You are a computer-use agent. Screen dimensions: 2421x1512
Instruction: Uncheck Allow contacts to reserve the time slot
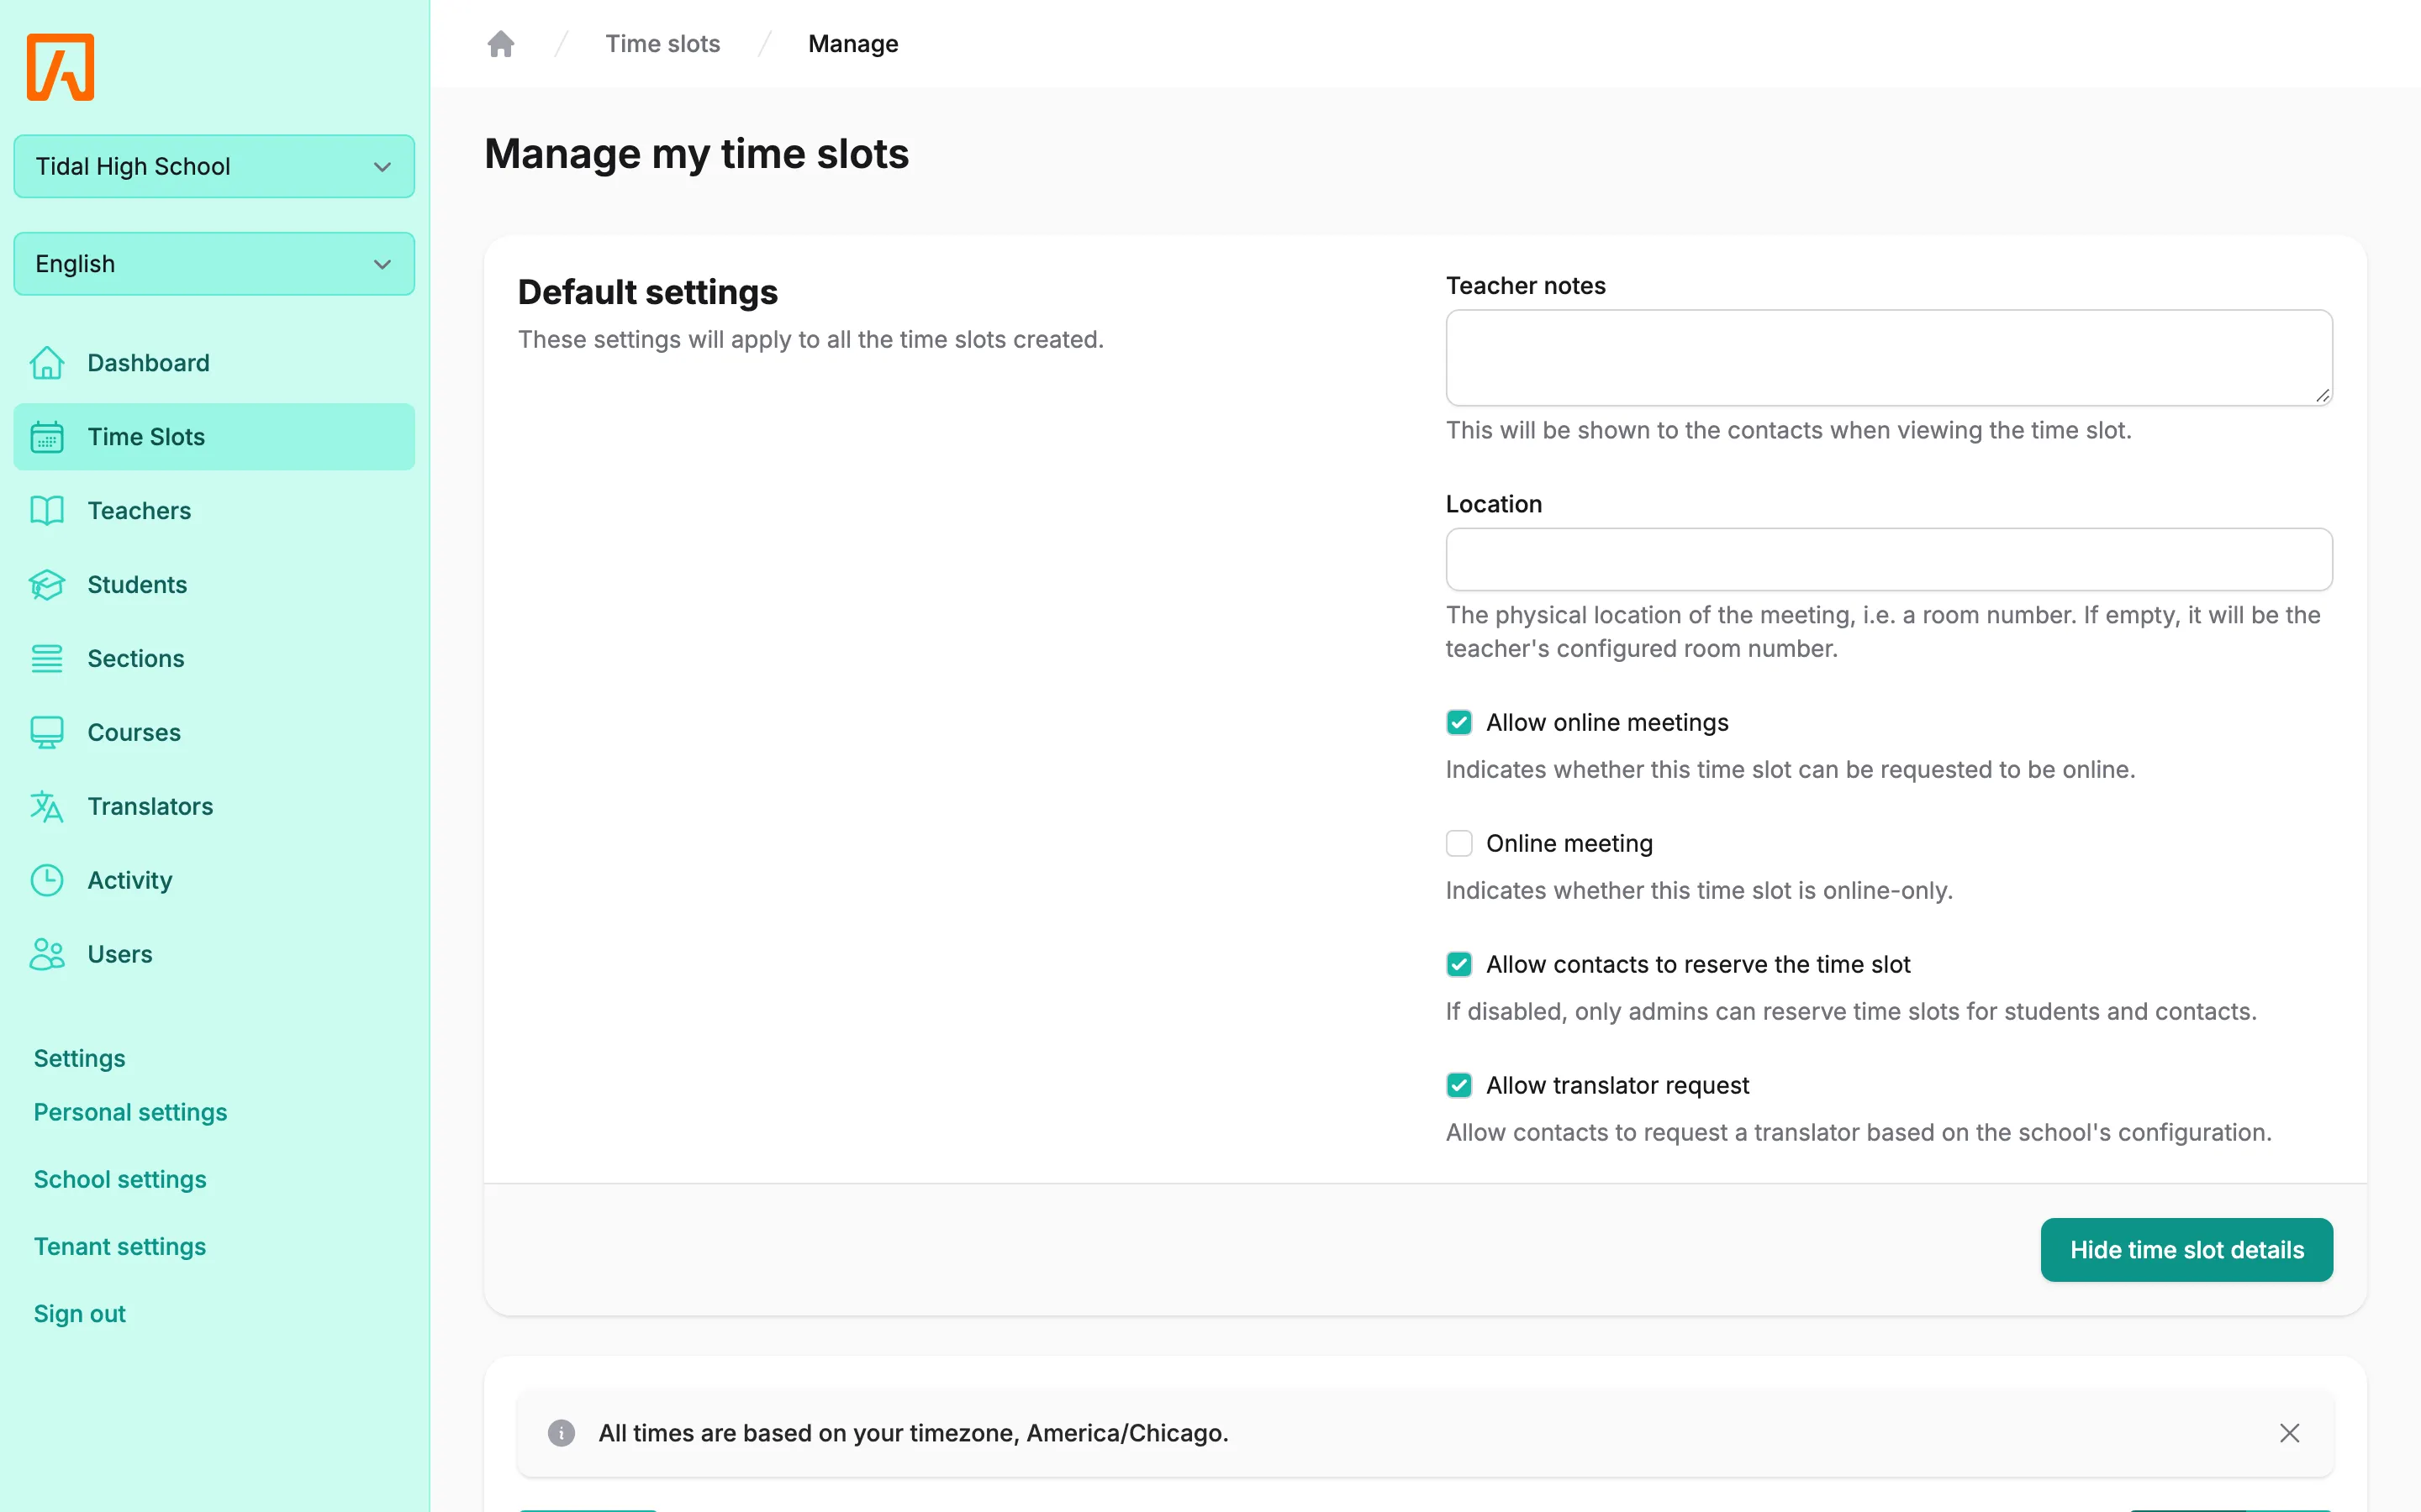1458,965
